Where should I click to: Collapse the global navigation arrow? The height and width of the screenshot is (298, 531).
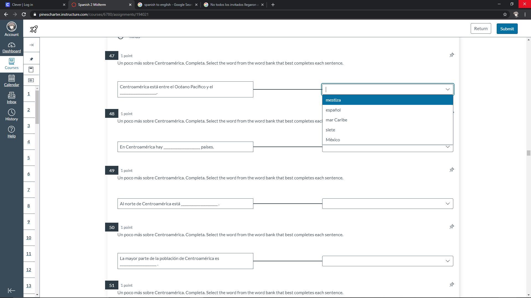pyautogui.click(x=11, y=291)
